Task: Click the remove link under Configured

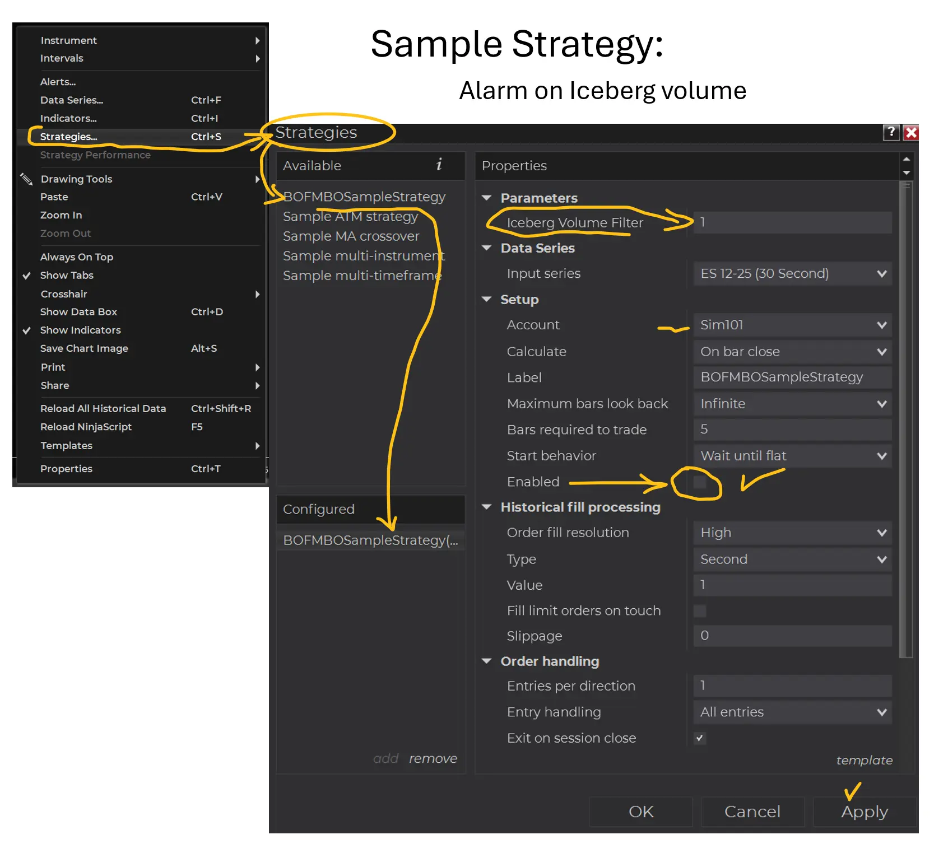Action: pos(433,758)
